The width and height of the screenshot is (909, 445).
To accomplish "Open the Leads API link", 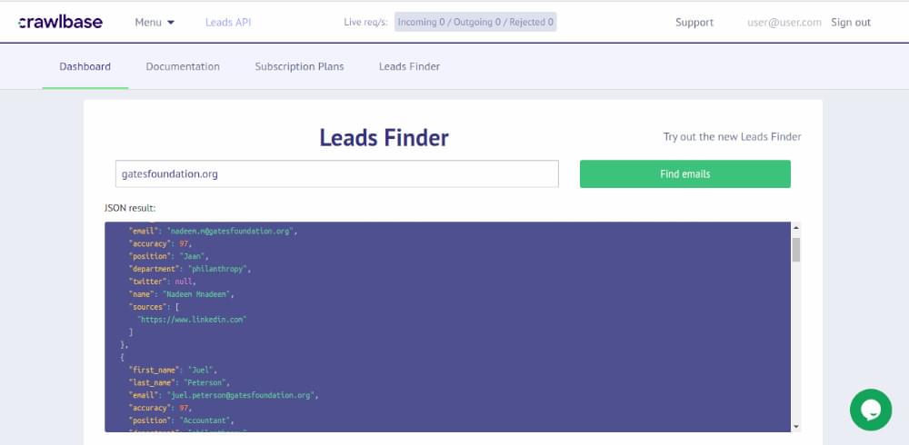I will 228,23.
